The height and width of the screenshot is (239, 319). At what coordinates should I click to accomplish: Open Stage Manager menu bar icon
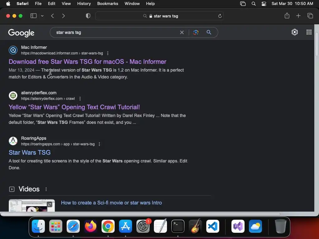click(x=243, y=4)
